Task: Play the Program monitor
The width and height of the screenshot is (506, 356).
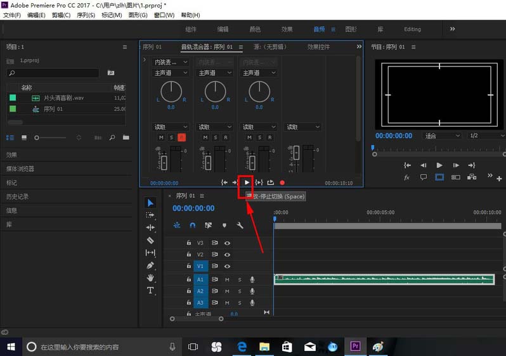Action: click(439, 165)
